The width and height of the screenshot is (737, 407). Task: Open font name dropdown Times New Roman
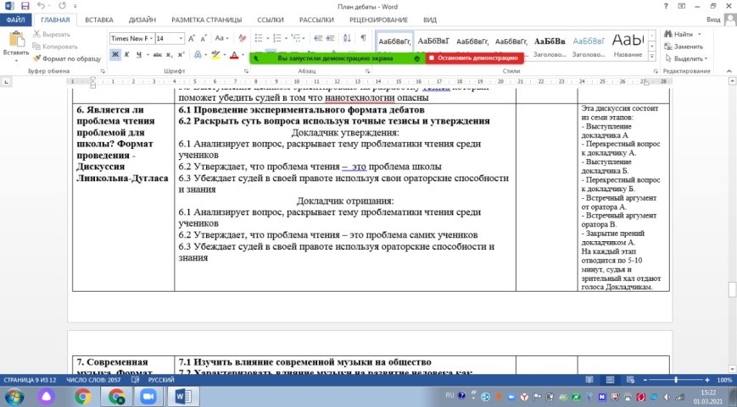tap(151, 38)
